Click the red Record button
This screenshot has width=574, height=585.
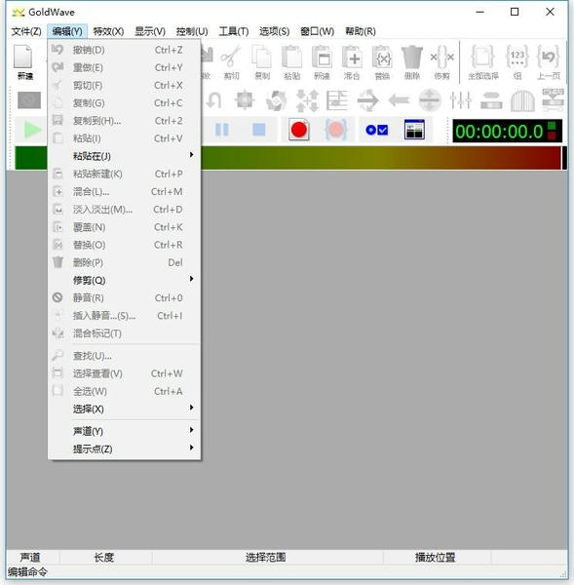[299, 130]
